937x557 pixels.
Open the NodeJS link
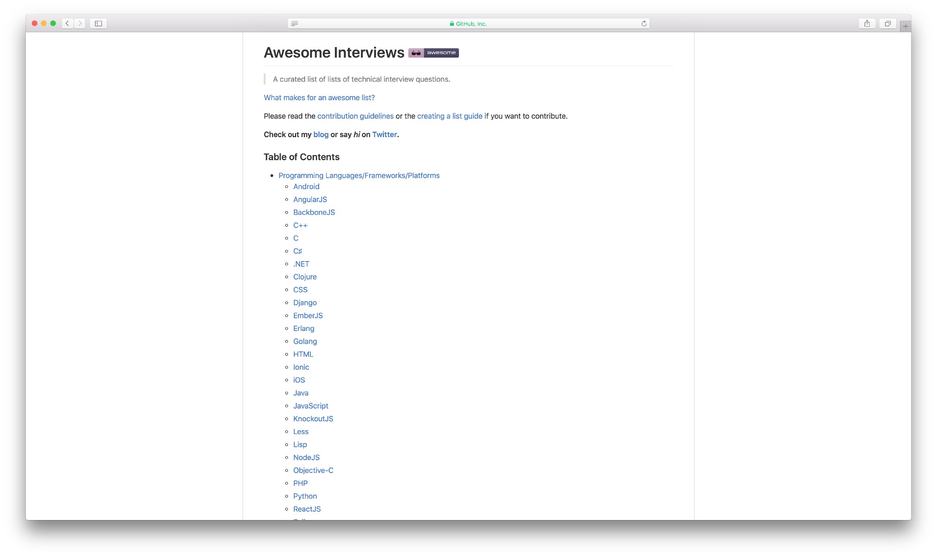tap(306, 457)
